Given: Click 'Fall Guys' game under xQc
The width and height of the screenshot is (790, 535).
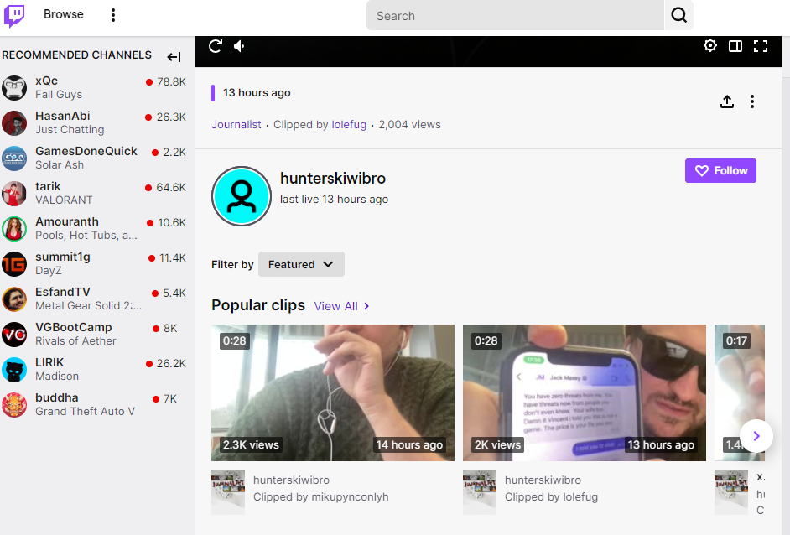Looking at the screenshot, I should 59,95.
